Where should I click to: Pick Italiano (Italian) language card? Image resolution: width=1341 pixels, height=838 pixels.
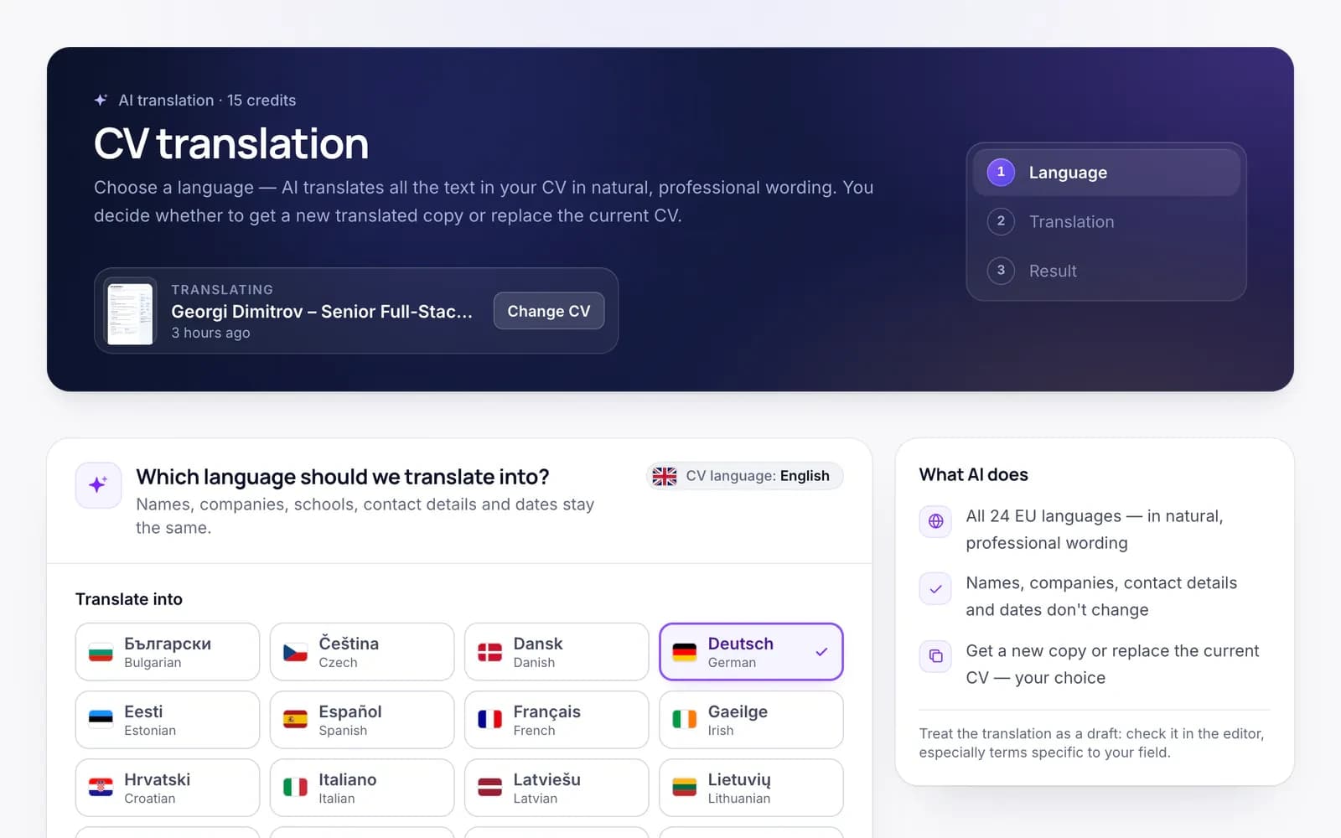coord(362,788)
